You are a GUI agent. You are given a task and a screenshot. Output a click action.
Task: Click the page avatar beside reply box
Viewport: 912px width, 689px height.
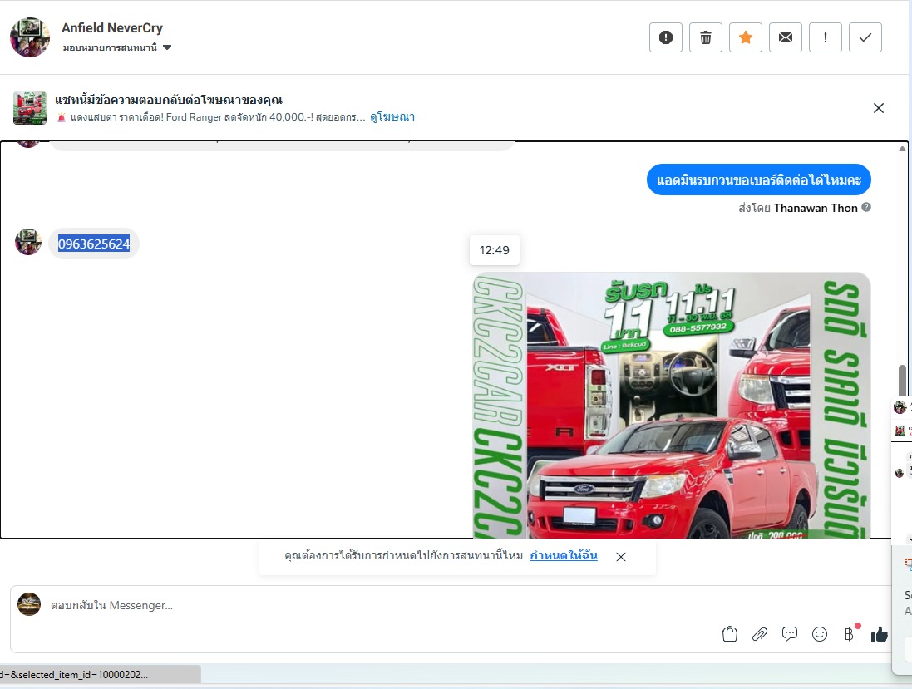29,604
